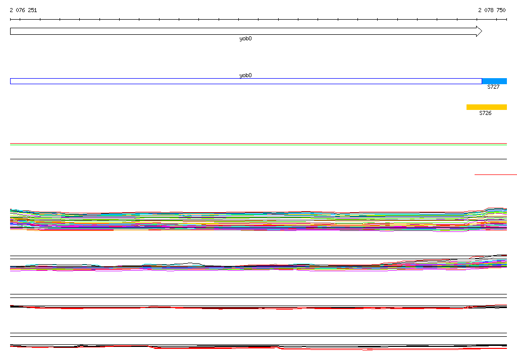Click the yobO gene arrow annotation
517x360 pixels.
point(242,31)
